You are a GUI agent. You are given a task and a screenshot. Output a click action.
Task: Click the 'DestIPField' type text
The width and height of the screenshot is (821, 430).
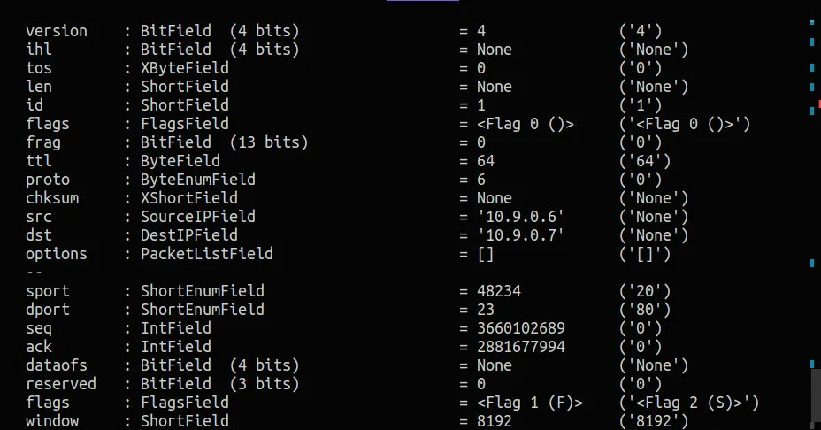[x=189, y=235]
